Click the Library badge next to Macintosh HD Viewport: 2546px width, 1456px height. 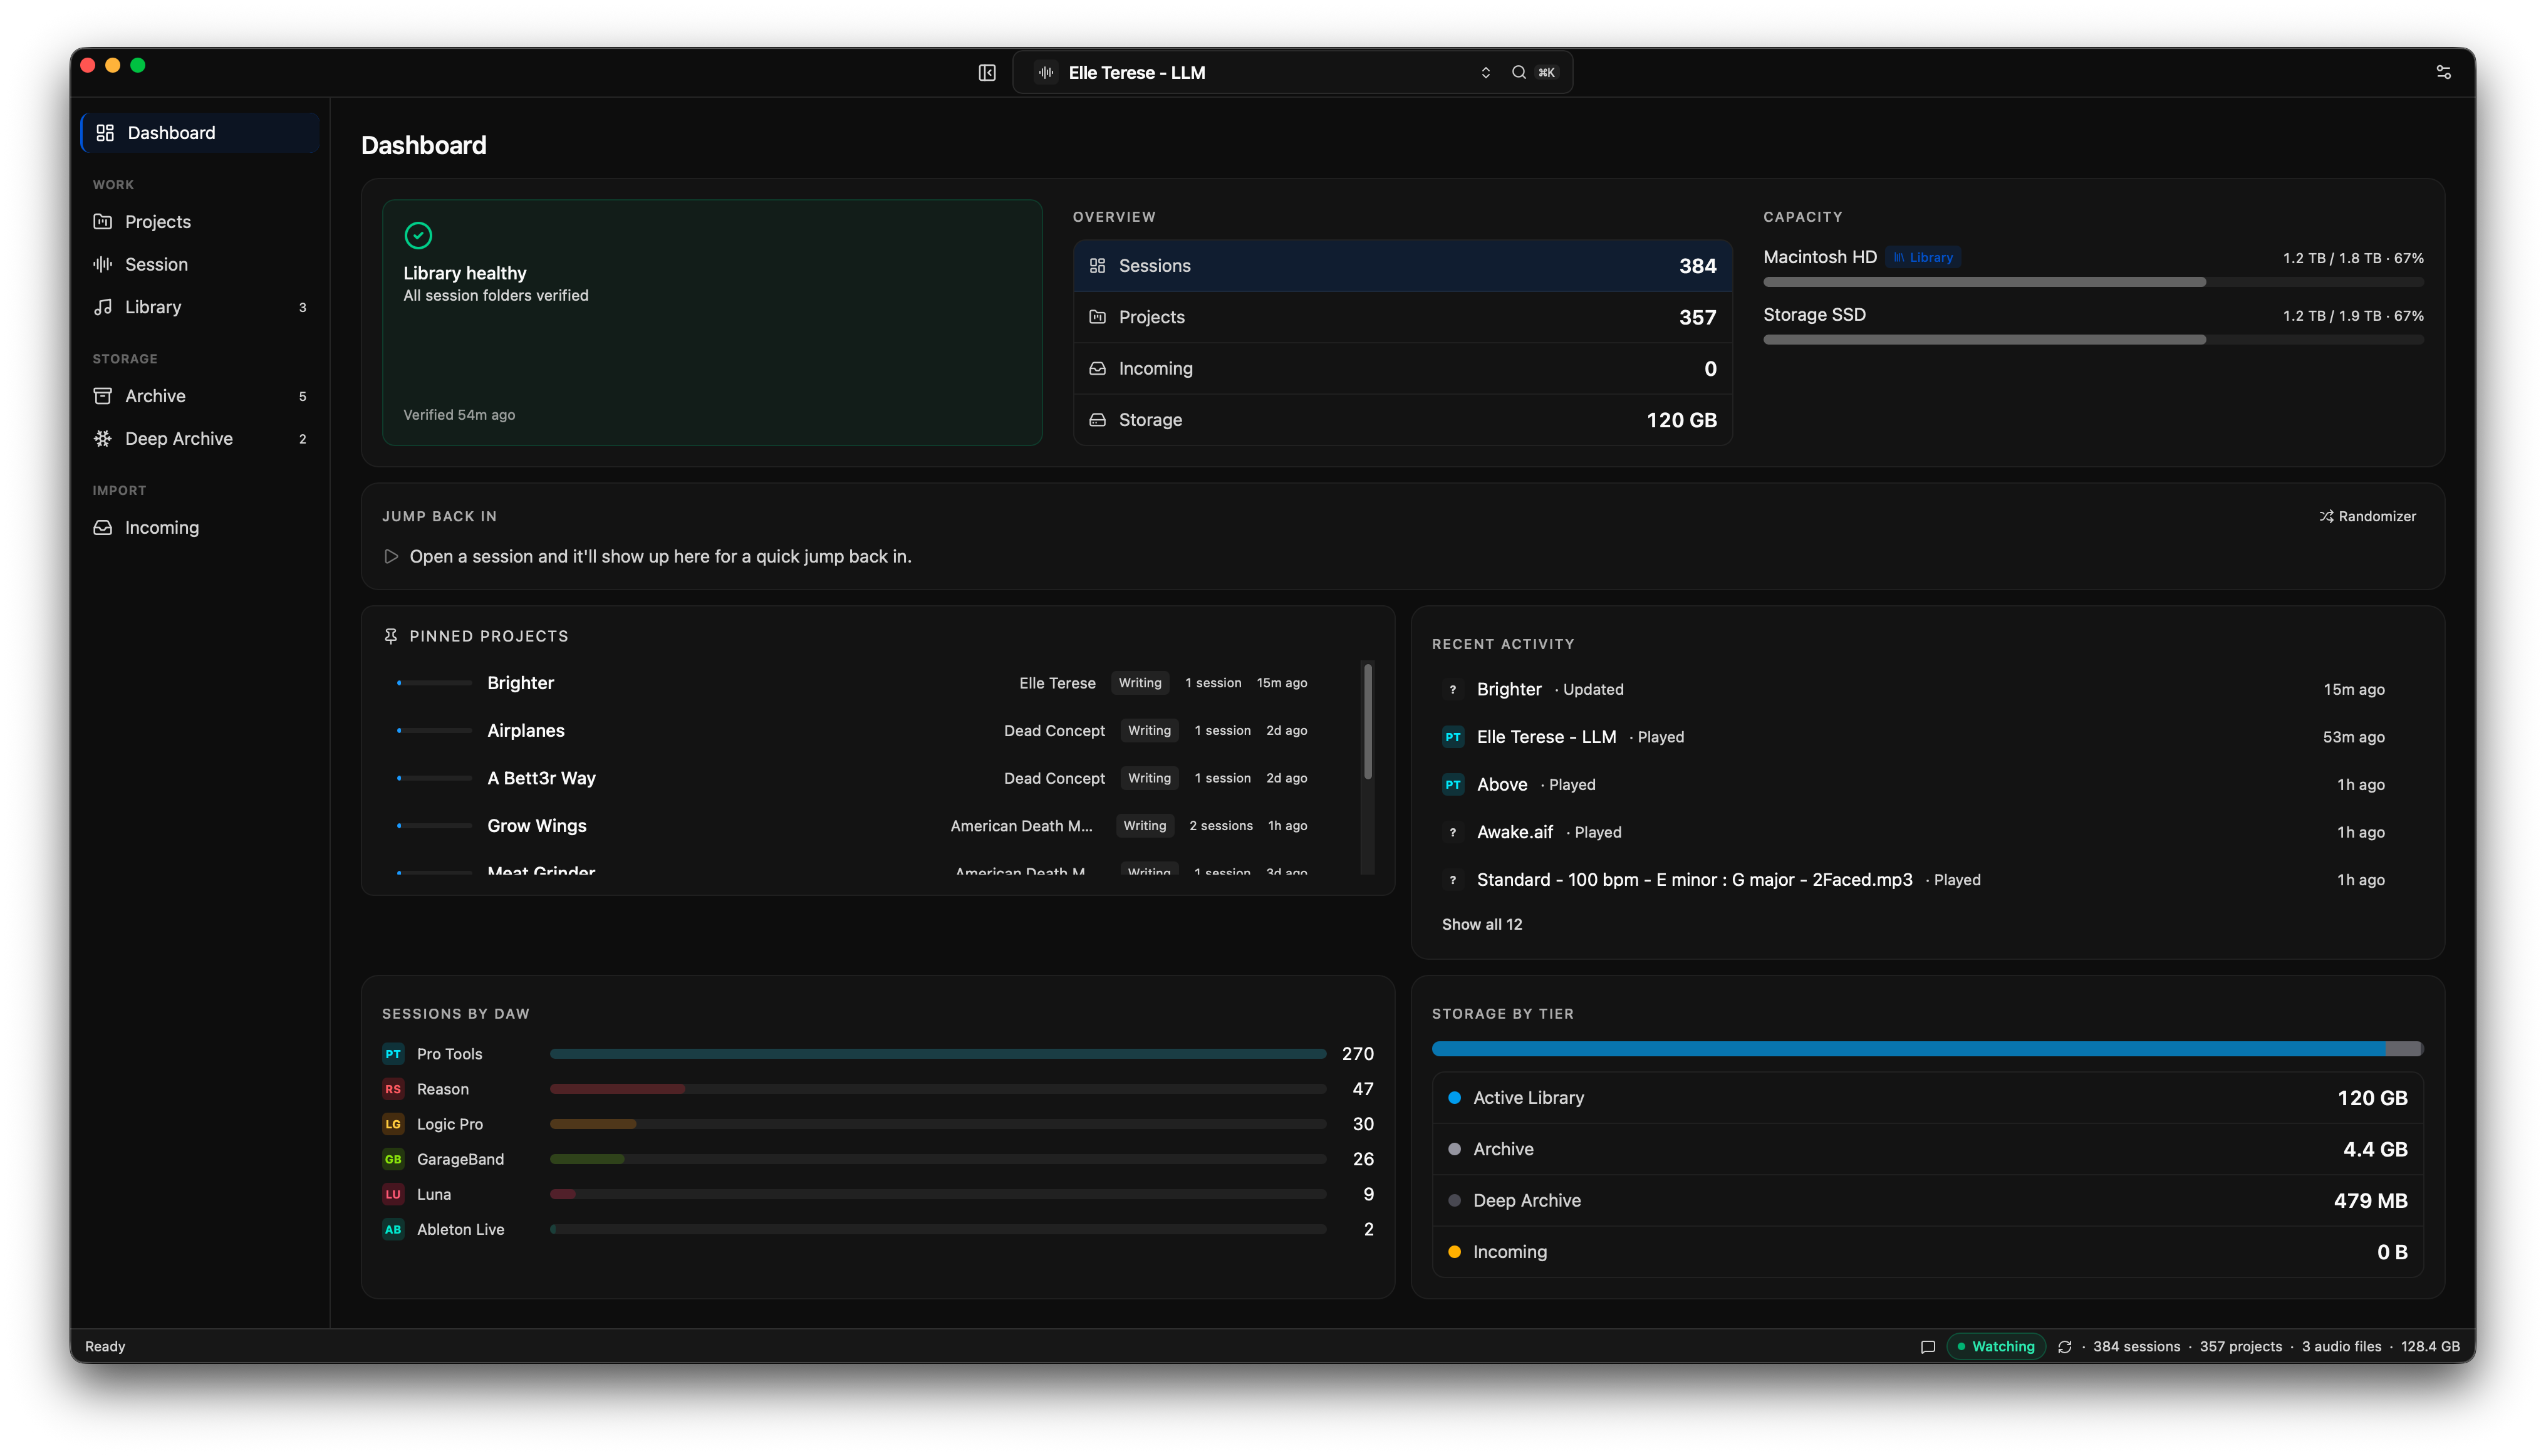point(1923,257)
